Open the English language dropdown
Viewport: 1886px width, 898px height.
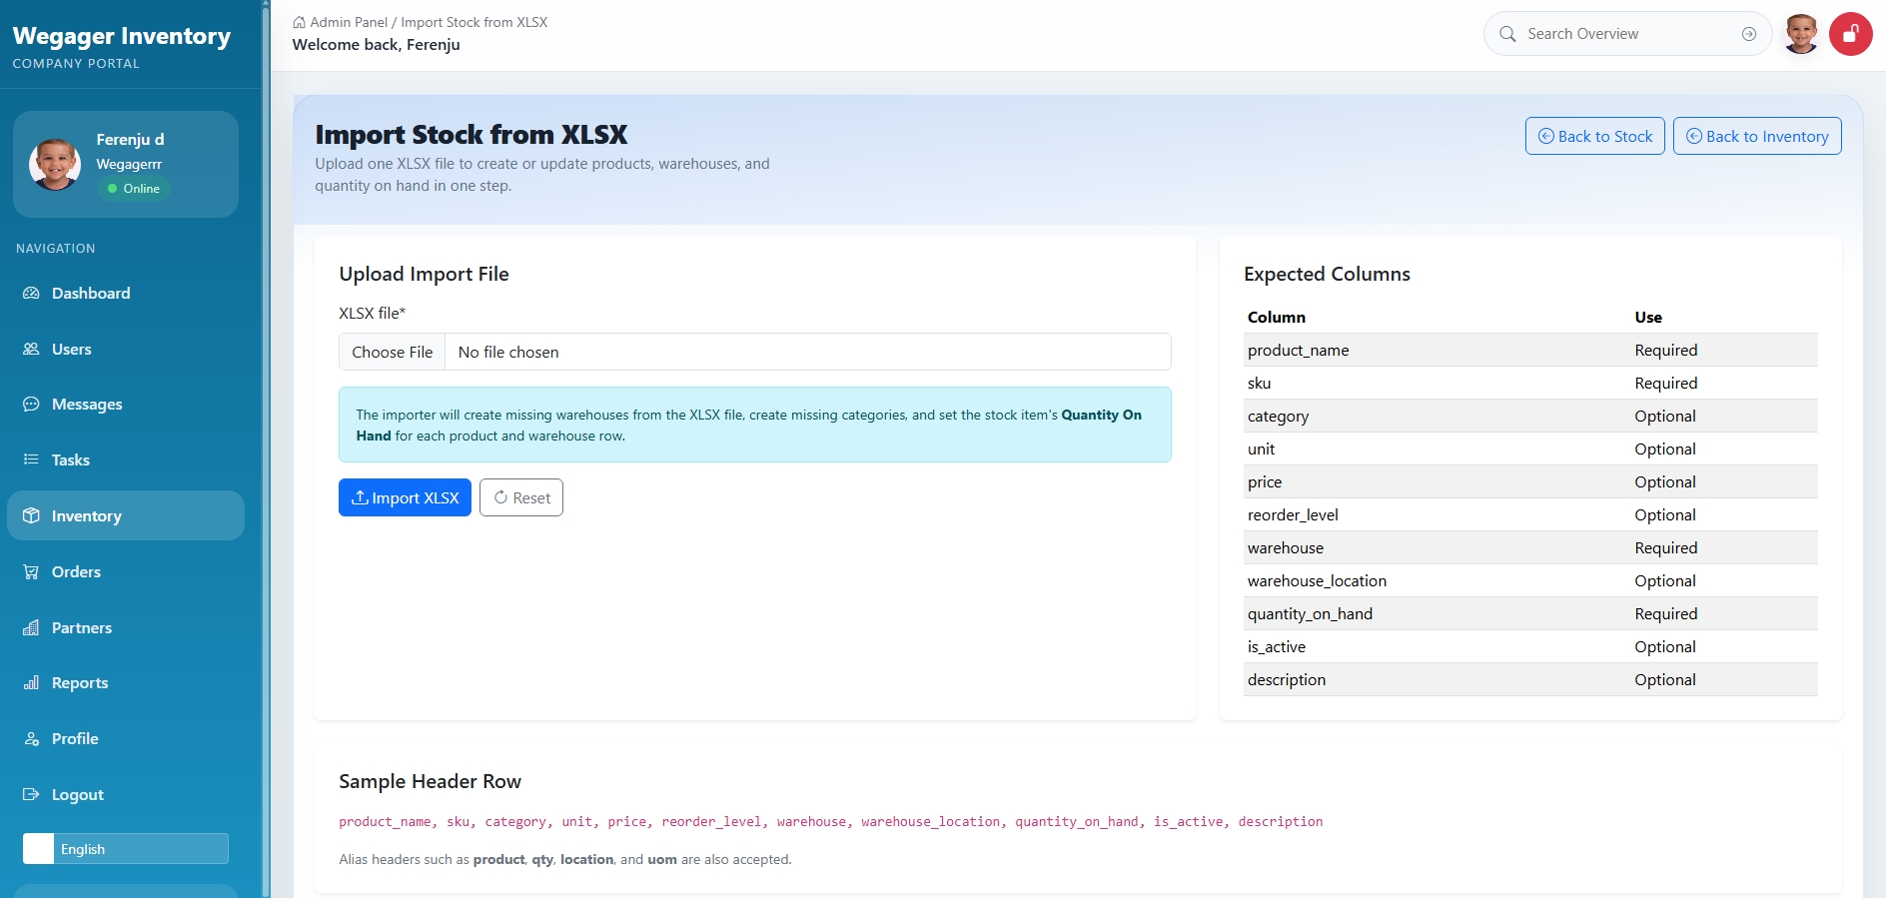click(126, 848)
